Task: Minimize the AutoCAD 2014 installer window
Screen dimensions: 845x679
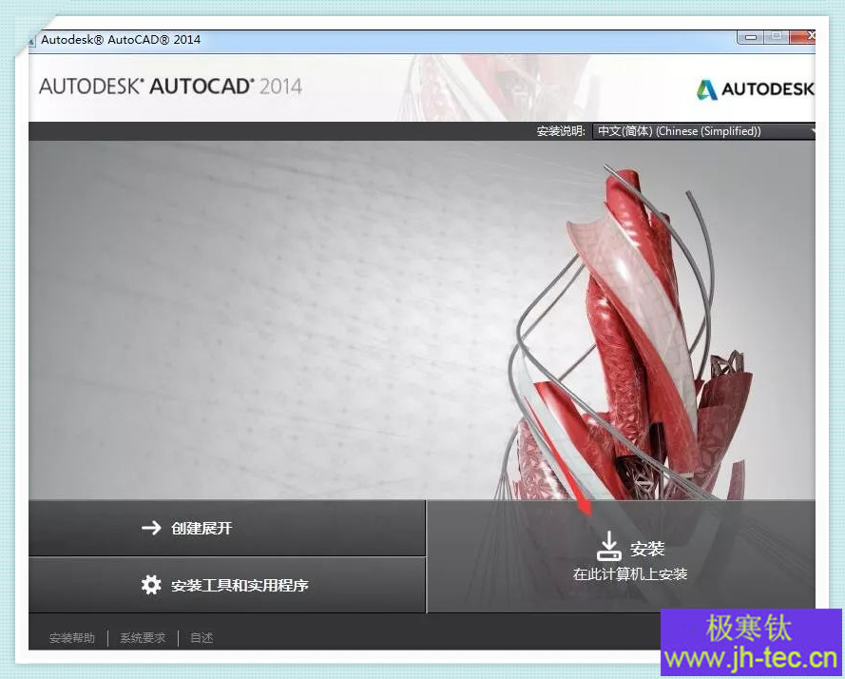Action: click(x=751, y=37)
